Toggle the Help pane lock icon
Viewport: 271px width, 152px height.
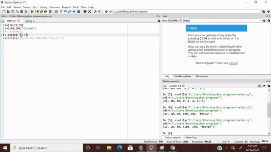[264, 21]
